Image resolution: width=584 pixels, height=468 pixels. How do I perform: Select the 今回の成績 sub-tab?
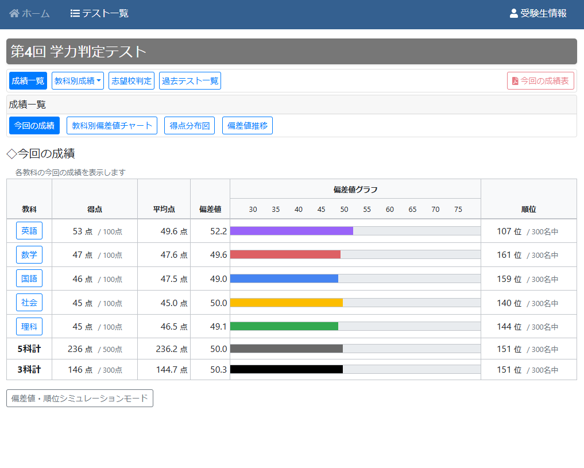coord(34,126)
